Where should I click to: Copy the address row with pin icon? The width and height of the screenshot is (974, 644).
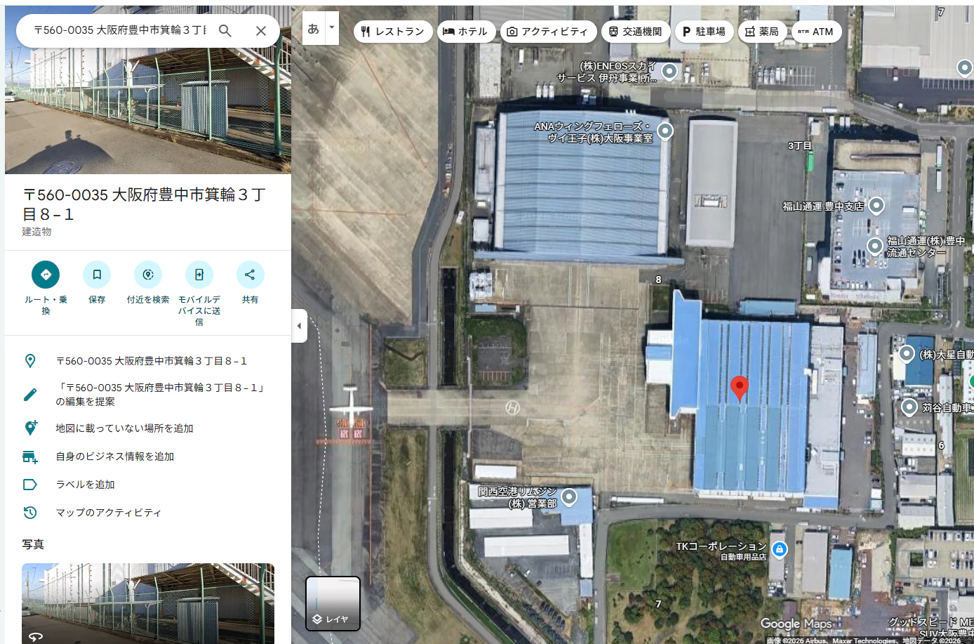click(148, 361)
